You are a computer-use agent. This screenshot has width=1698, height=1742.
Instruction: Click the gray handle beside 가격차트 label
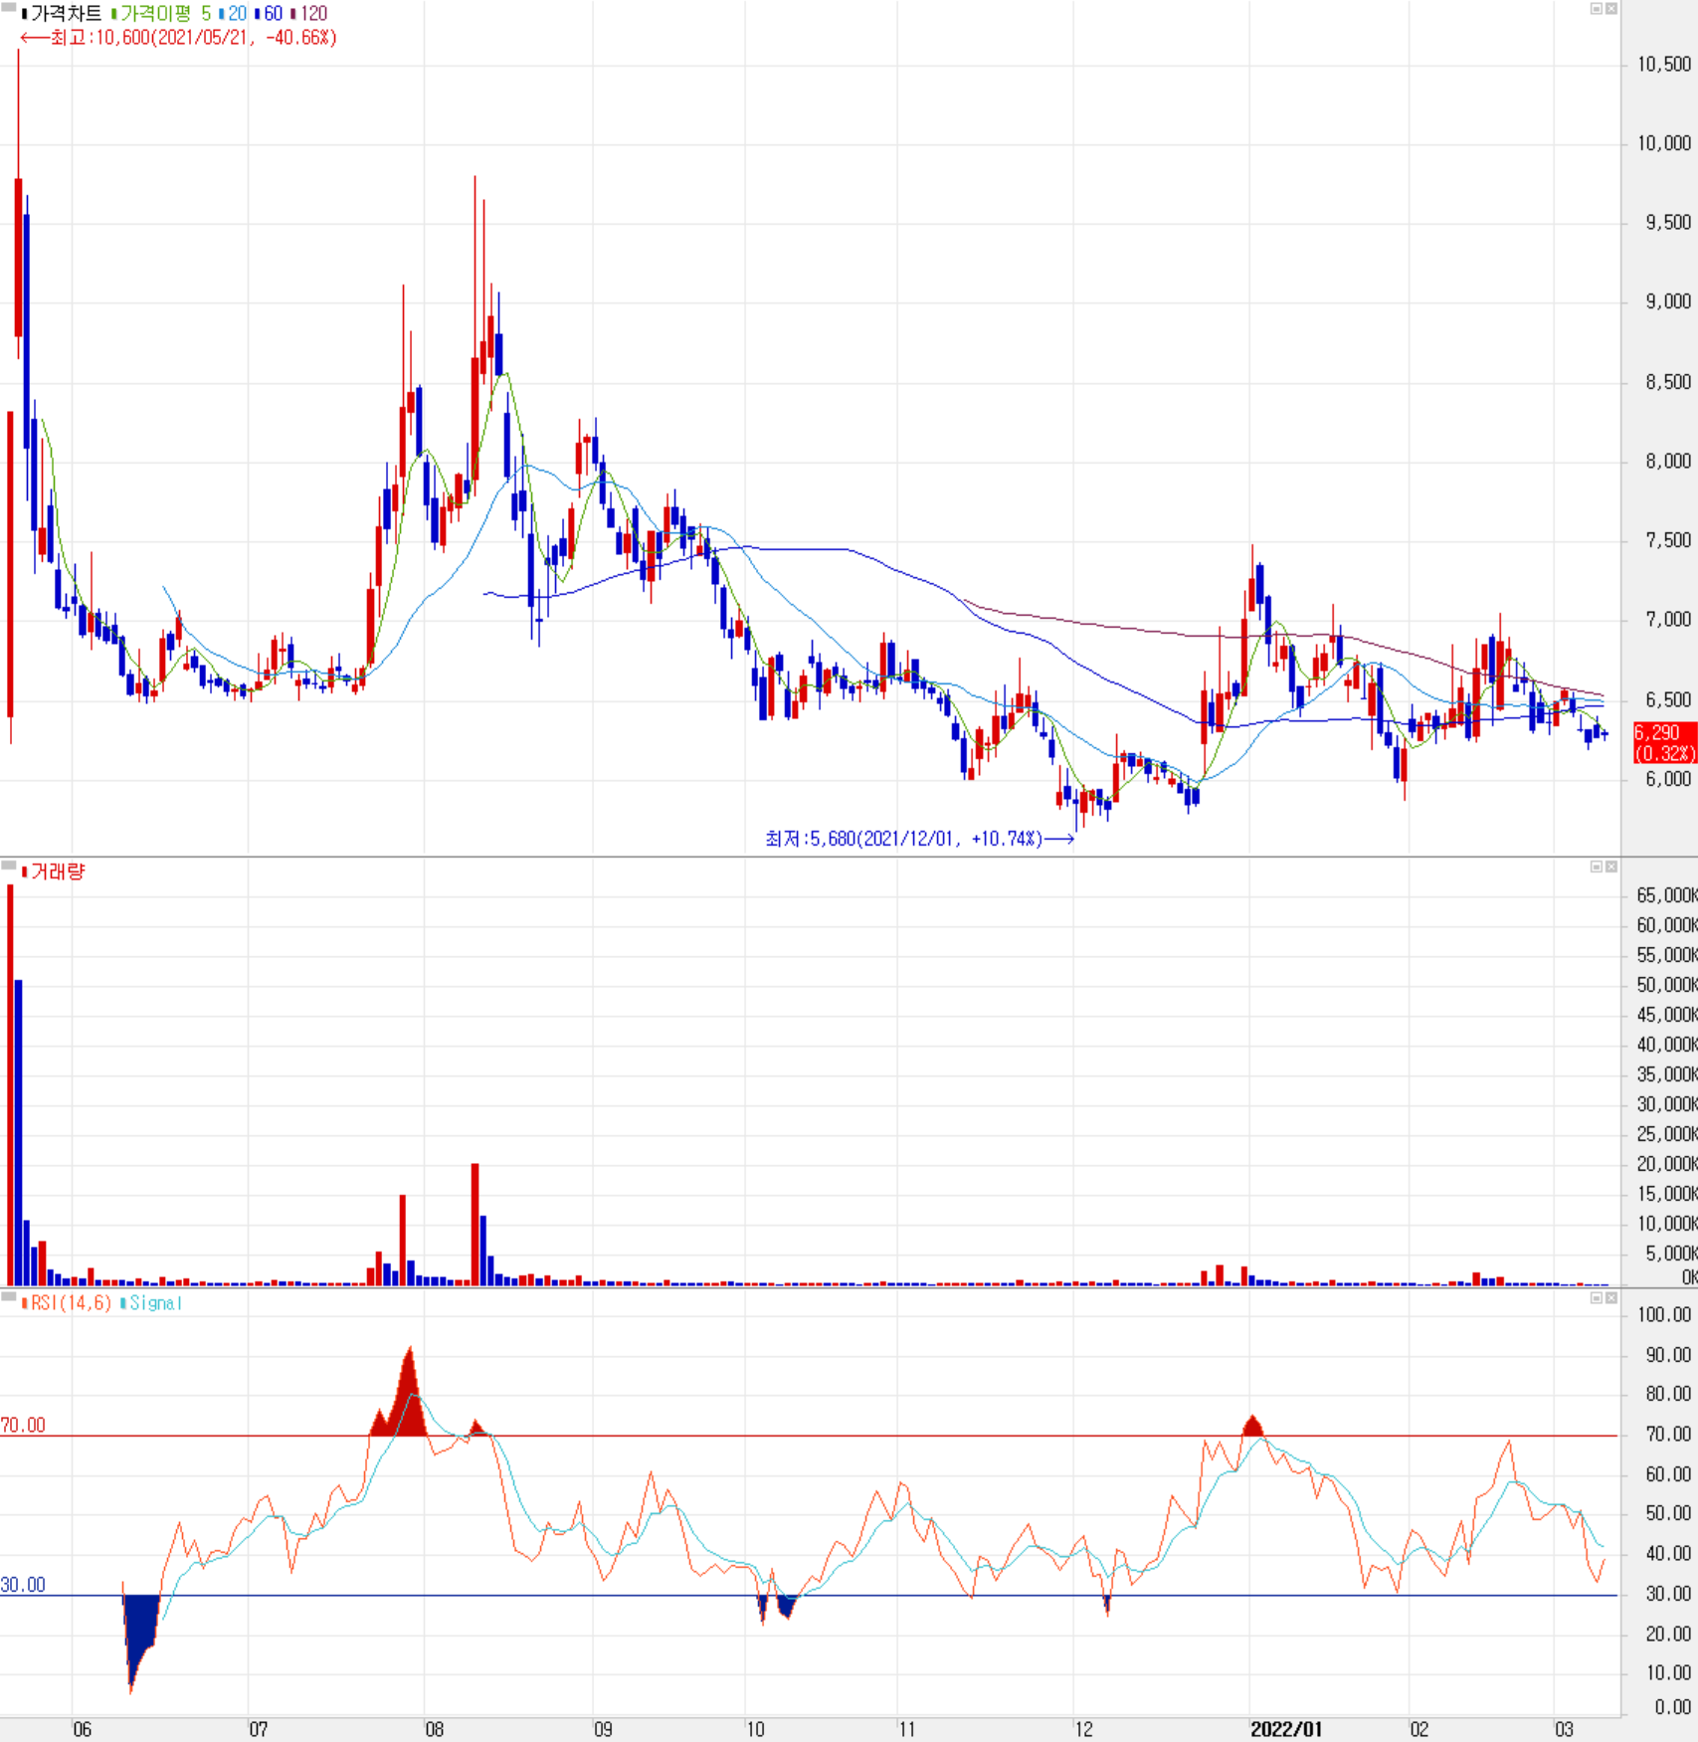pyautogui.click(x=8, y=8)
